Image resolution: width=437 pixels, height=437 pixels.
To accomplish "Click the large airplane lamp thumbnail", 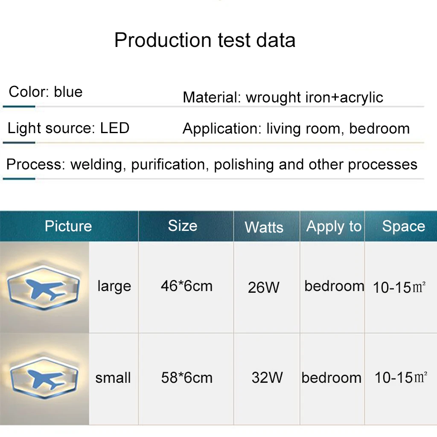I will [44, 287].
